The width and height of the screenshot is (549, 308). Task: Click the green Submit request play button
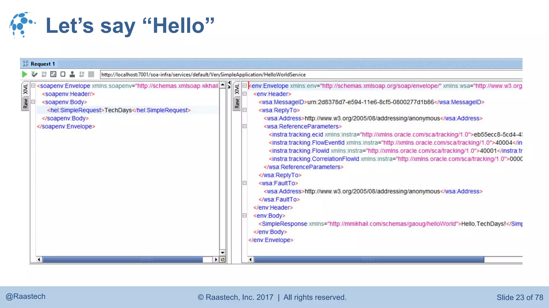[x=24, y=74]
